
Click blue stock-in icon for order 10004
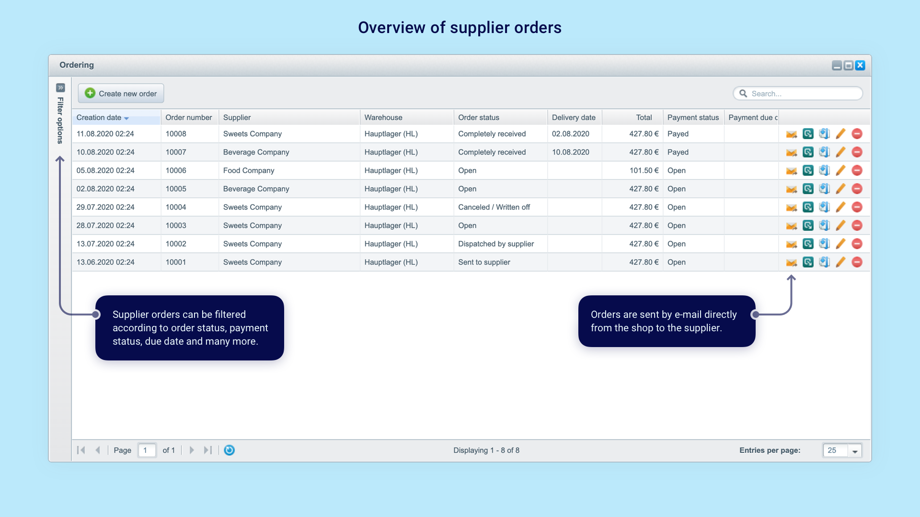pos(824,207)
